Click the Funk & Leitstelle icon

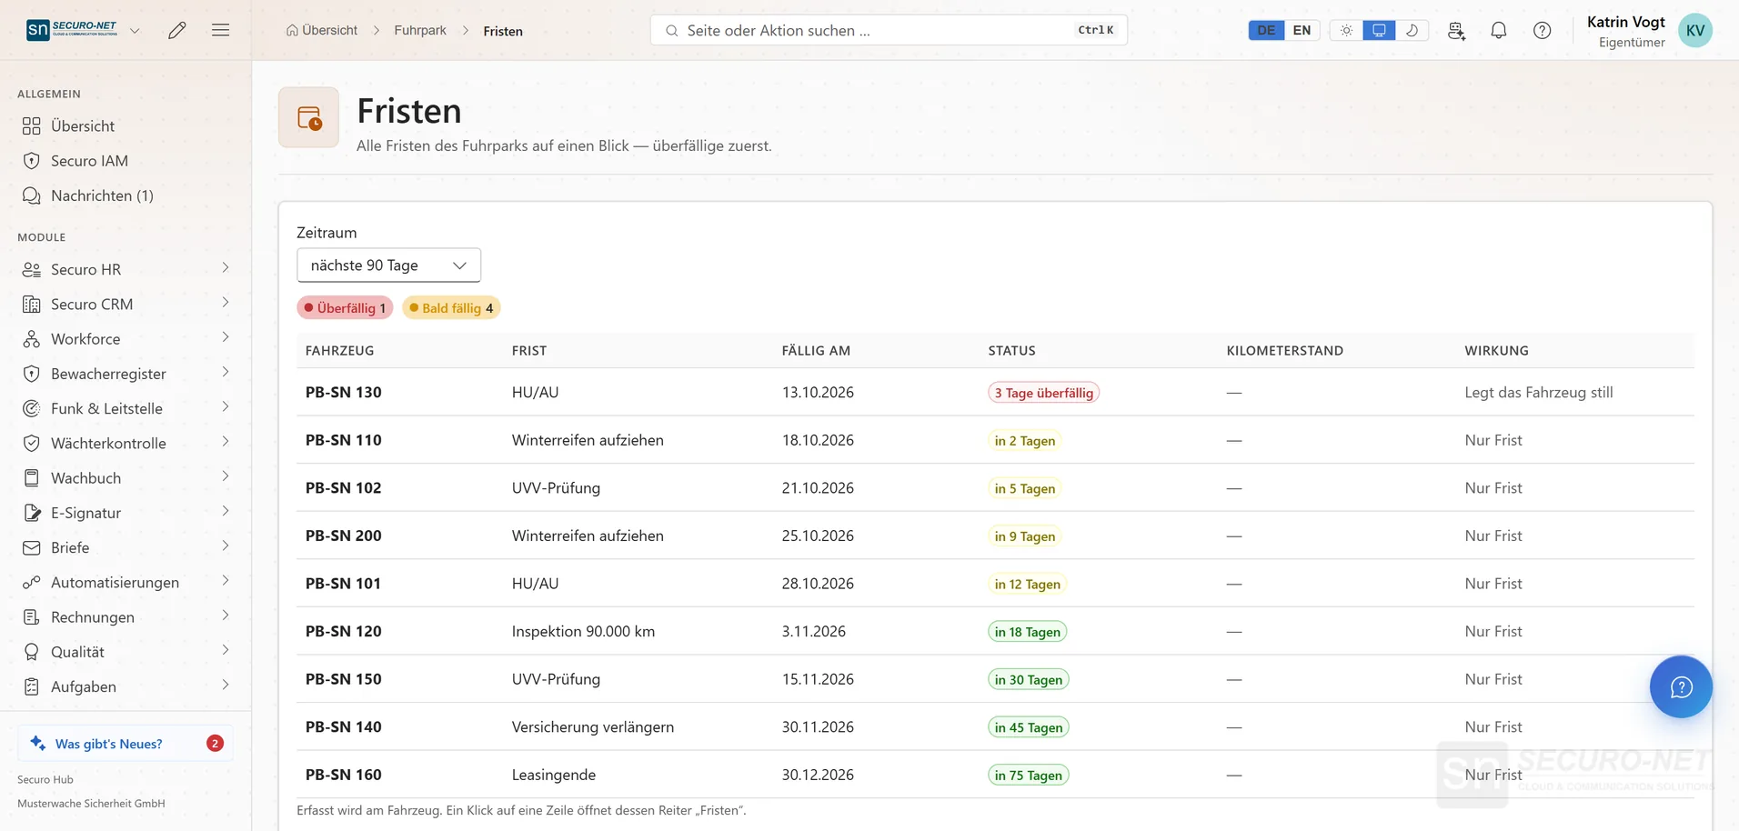tap(32, 408)
